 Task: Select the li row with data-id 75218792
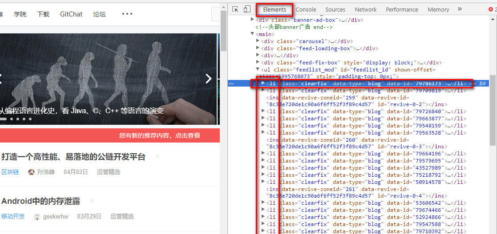click(366, 175)
